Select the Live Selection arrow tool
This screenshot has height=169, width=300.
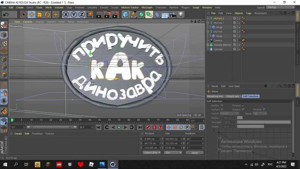23,15
